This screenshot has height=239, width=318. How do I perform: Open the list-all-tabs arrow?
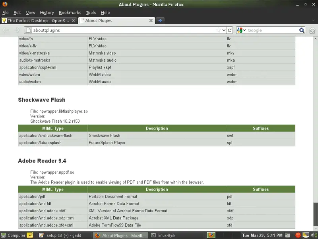pos(314,21)
